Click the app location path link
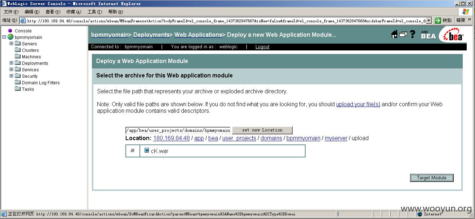This screenshot has width=475, height=219. [199, 138]
